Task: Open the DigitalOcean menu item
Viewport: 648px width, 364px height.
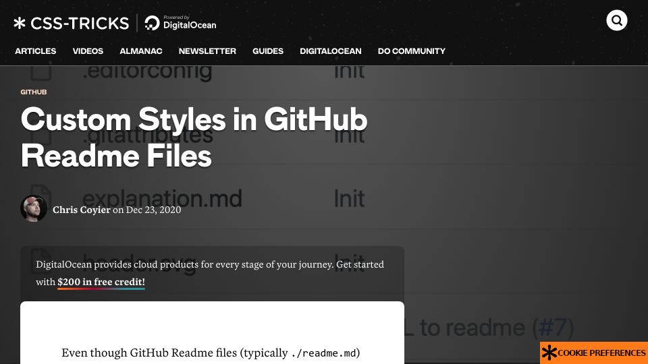Action: click(331, 51)
